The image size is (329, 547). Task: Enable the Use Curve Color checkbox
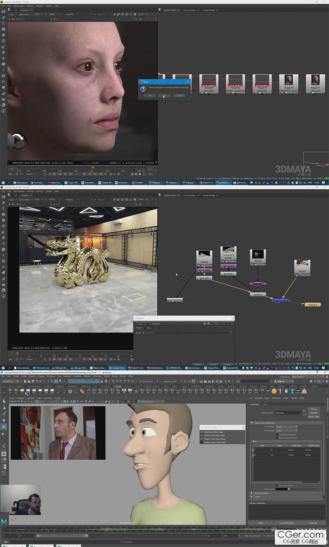[277, 486]
